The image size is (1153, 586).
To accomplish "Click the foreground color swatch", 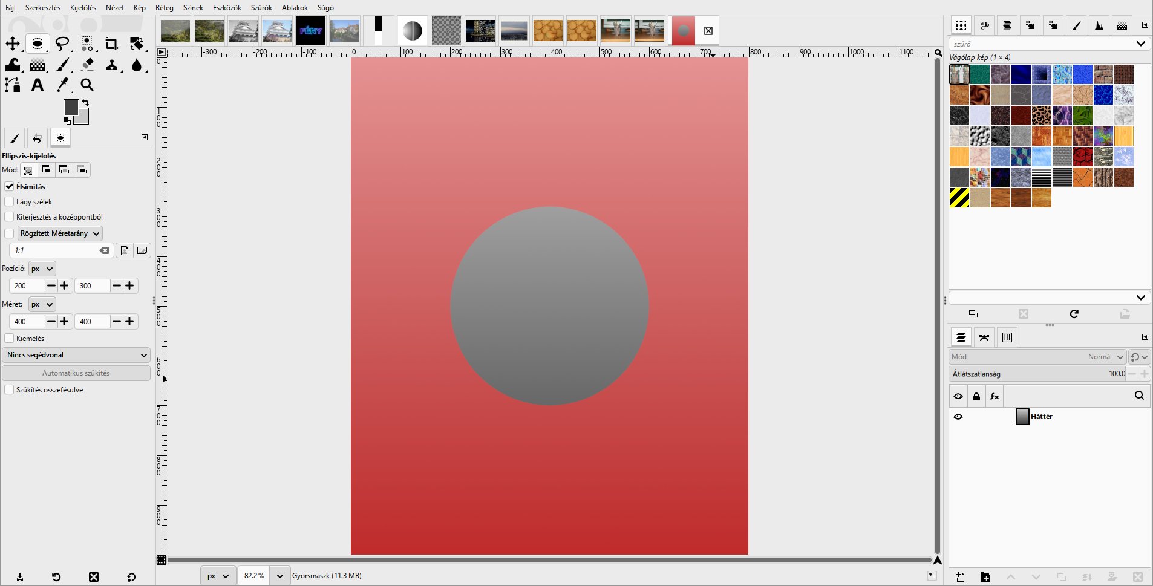I will point(71,108).
